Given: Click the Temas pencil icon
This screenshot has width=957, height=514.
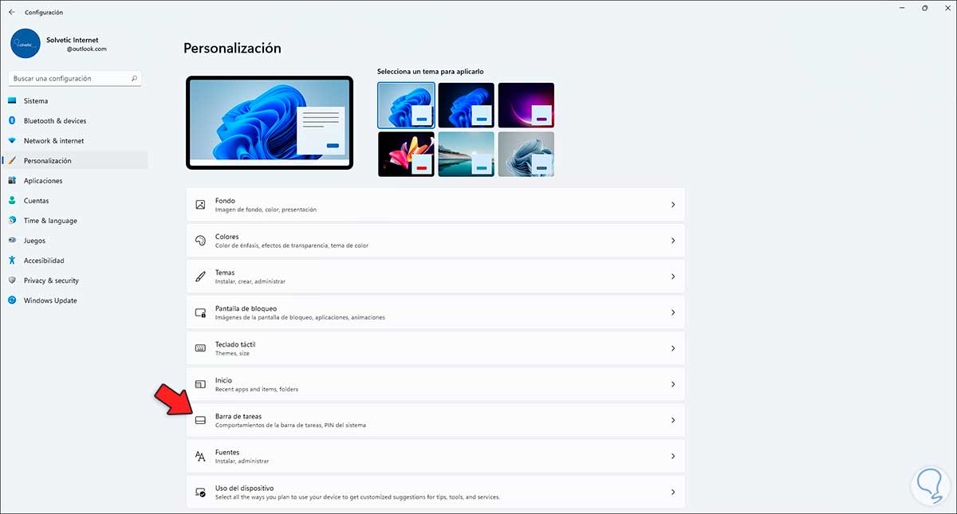Looking at the screenshot, I should coord(200,277).
